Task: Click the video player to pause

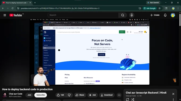Action: click(x=89, y=52)
